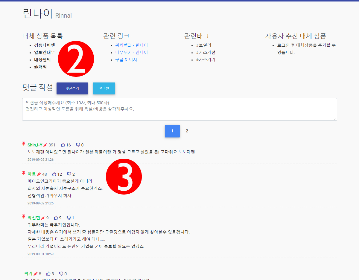Dislike the comment by Shin,I-Y
Image resolution: width=359 pixels, height=280 pixels.
tap(78, 145)
